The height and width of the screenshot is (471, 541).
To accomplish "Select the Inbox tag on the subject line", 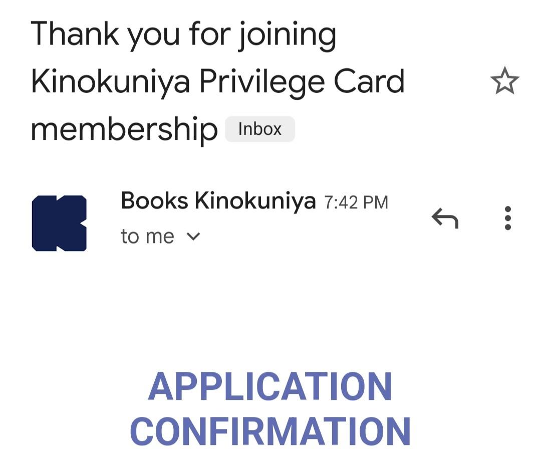I will (259, 129).
